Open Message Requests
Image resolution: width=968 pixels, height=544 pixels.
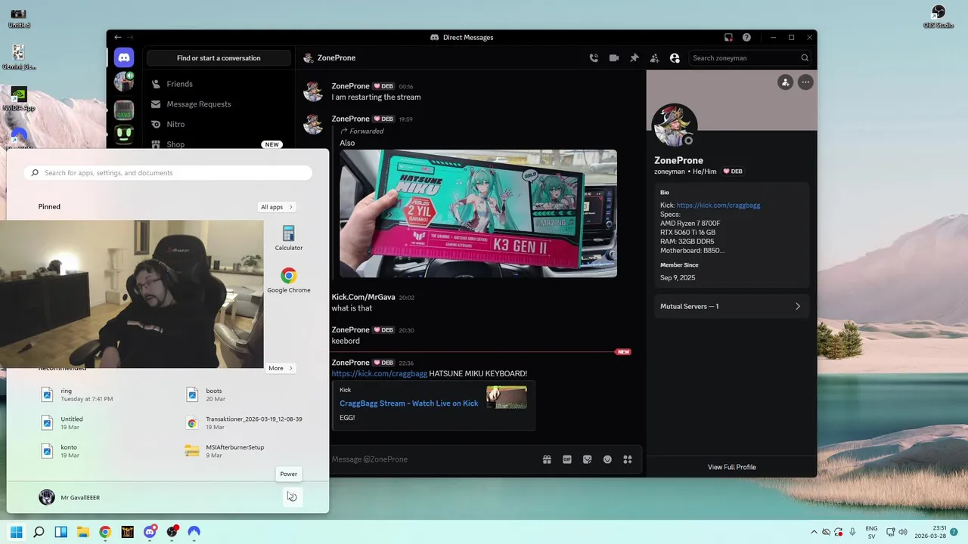[219, 104]
